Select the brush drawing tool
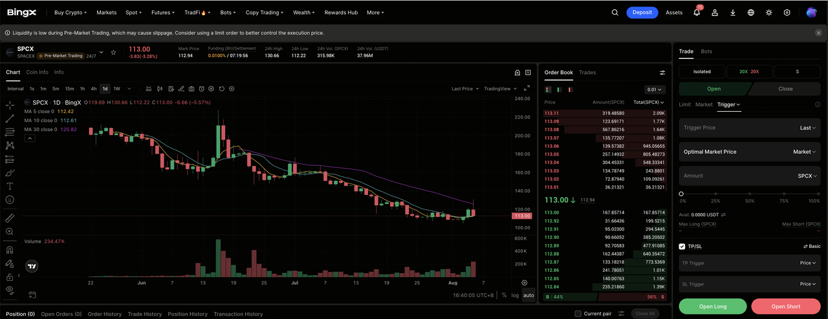Screen dimensions: 828x319 point(10,172)
